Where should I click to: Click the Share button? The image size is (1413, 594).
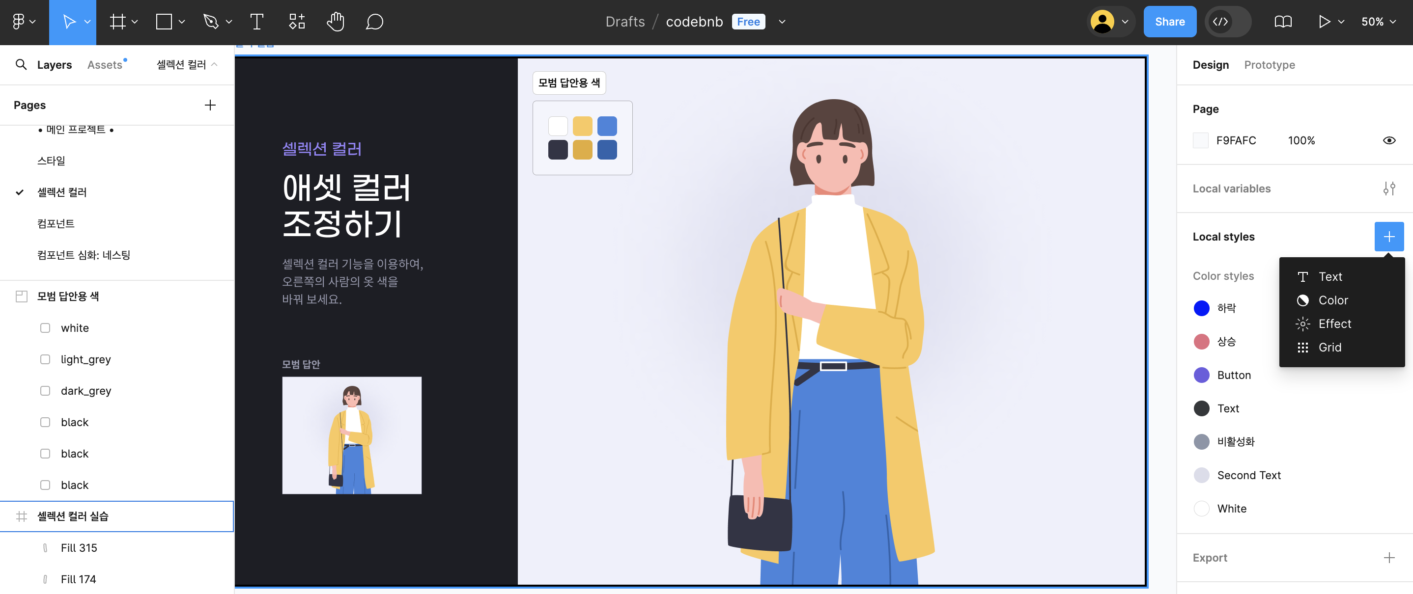click(x=1169, y=22)
